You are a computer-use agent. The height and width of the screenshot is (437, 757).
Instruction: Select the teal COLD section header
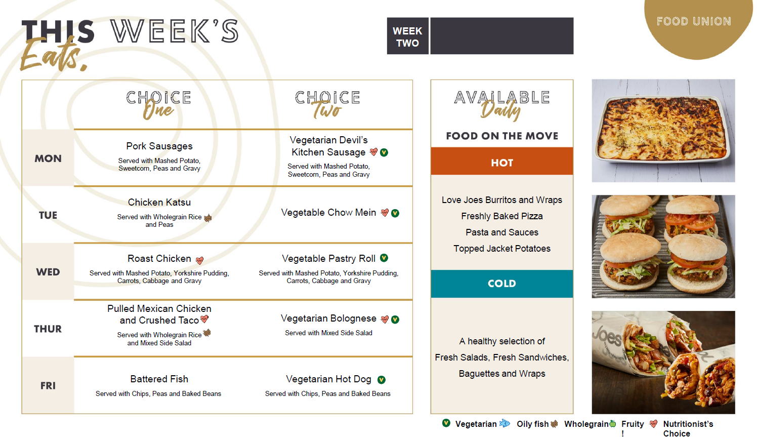[x=502, y=284]
